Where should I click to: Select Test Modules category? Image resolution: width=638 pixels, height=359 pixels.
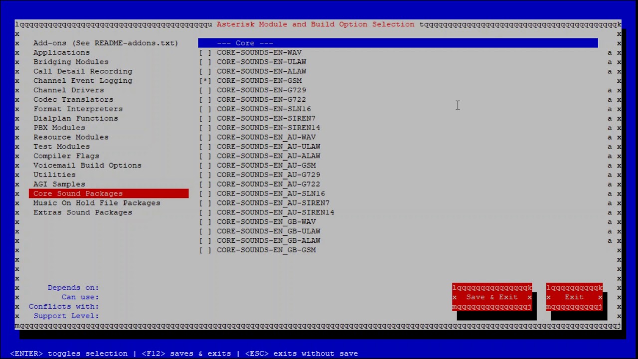pos(61,147)
